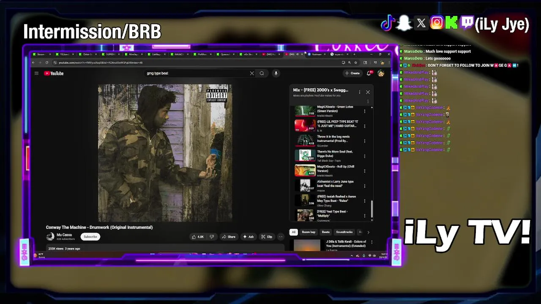541x304 pixels.
Task: Select the Soundtracks filter chip
Action: (344, 232)
